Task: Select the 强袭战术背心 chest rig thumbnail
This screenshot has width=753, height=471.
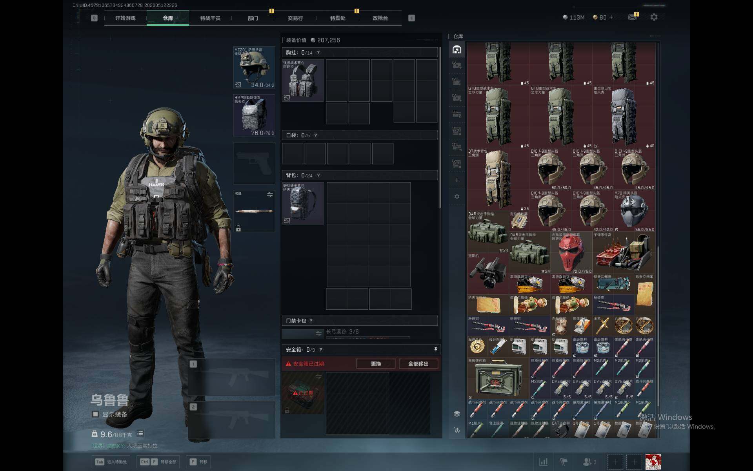Action: click(x=303, y=80)
